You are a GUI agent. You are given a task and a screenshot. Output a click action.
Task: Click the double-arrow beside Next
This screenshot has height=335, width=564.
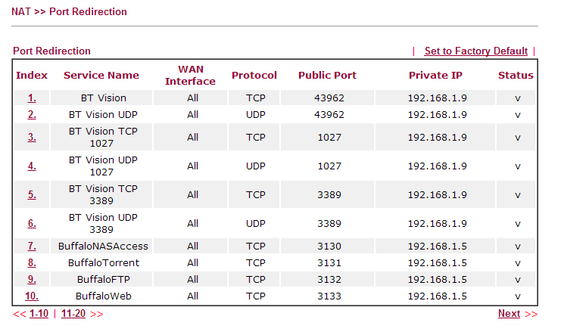coord(531,314)
